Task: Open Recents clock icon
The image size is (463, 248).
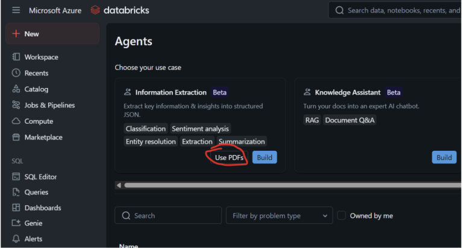Action: point(16,73)
